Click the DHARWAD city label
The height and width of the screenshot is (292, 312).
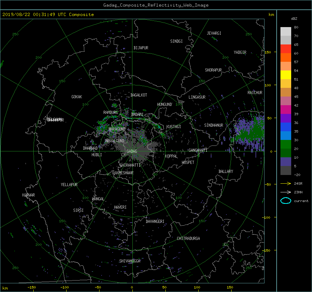click(90, 148)
